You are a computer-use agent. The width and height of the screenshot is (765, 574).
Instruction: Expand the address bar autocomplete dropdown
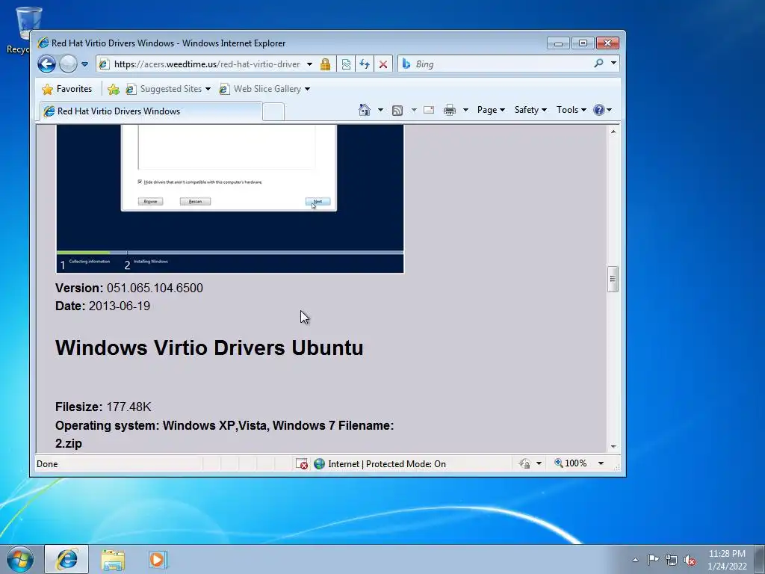pyautogui.click(x=309, y=64)
